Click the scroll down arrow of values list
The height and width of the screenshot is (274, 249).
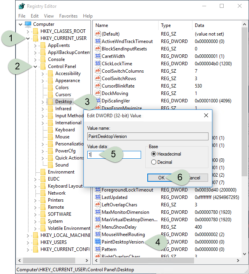click(x=244, y=254)
